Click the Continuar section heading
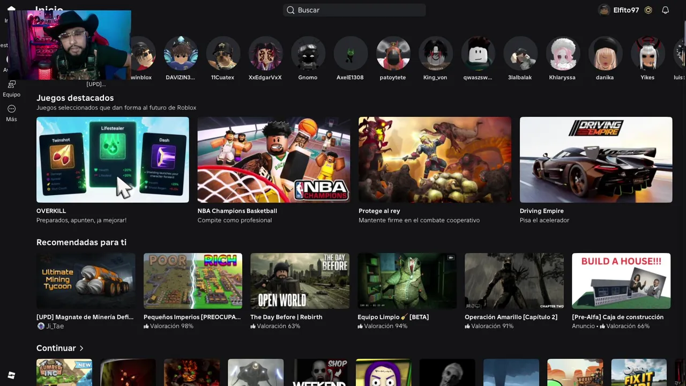The height and width of the screenshot is (386, 686). [x=56, y=348]
